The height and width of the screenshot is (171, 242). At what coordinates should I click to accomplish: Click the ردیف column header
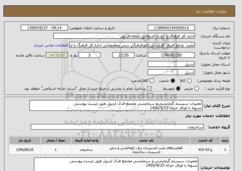[x=225, y=140]
